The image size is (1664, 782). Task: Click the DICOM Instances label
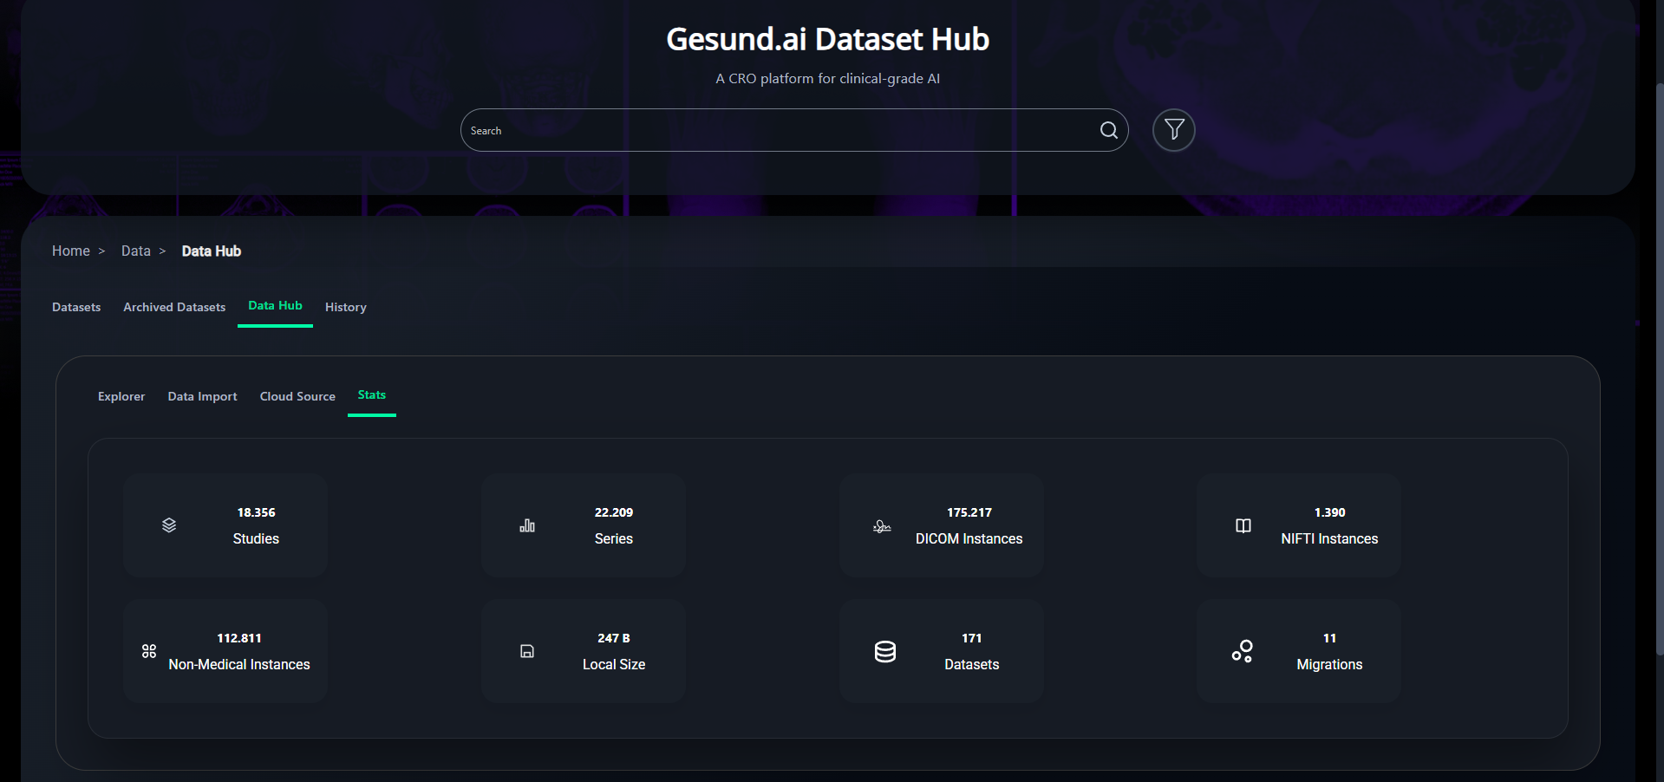(x=969, y=538)
